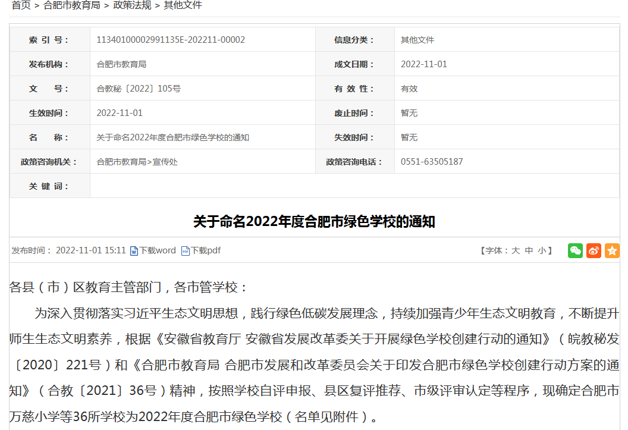628x430 pixels.
Task: Click the Word document icon
Action: (134, 251)
